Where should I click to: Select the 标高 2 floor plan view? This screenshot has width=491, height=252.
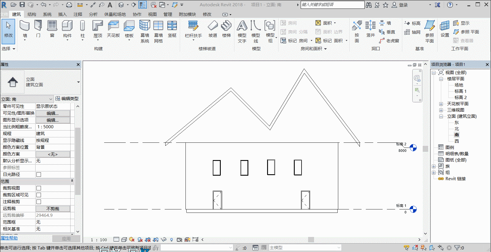[x=460, y=98]
